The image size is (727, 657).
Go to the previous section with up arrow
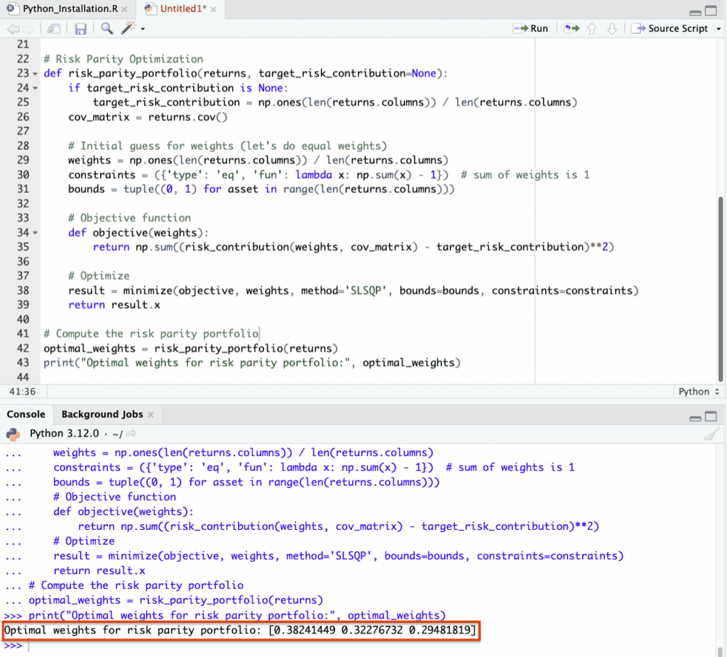tap(591, 28)
